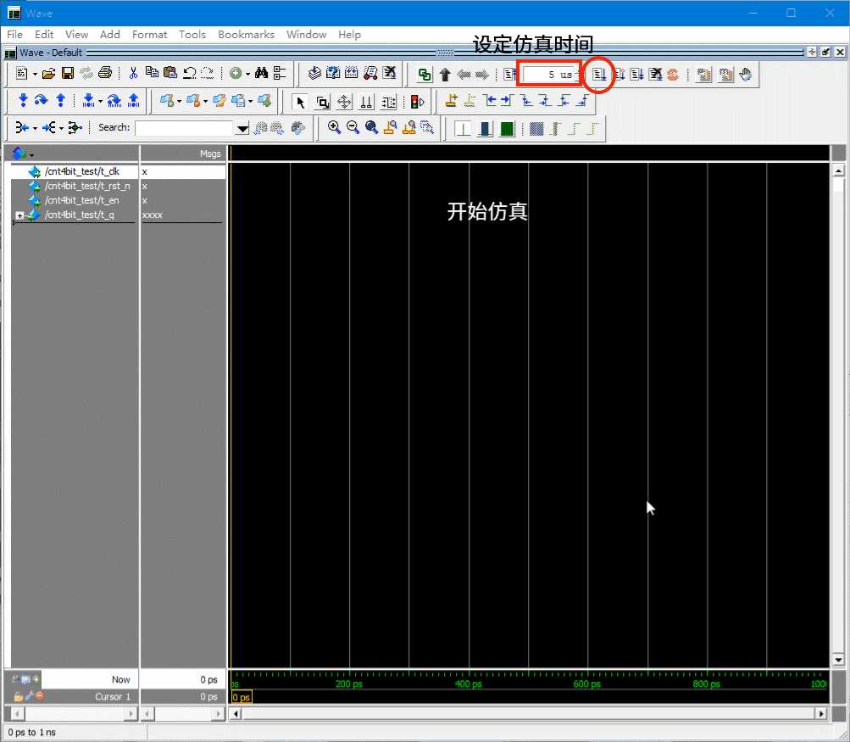Click the Step Over curved arrow icon
Image resolution: width=850 pixels, height=742 pixels.
point(42,100)
